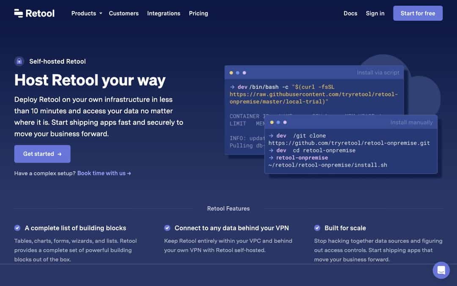Open the Pricing page
The image size is (457, 286).
click(x=198, y=13)
